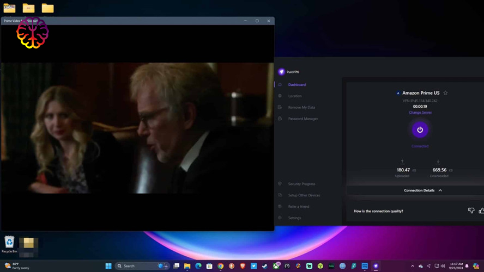Launch DuckDuckGo browser from the taskbar

[232, 266]
